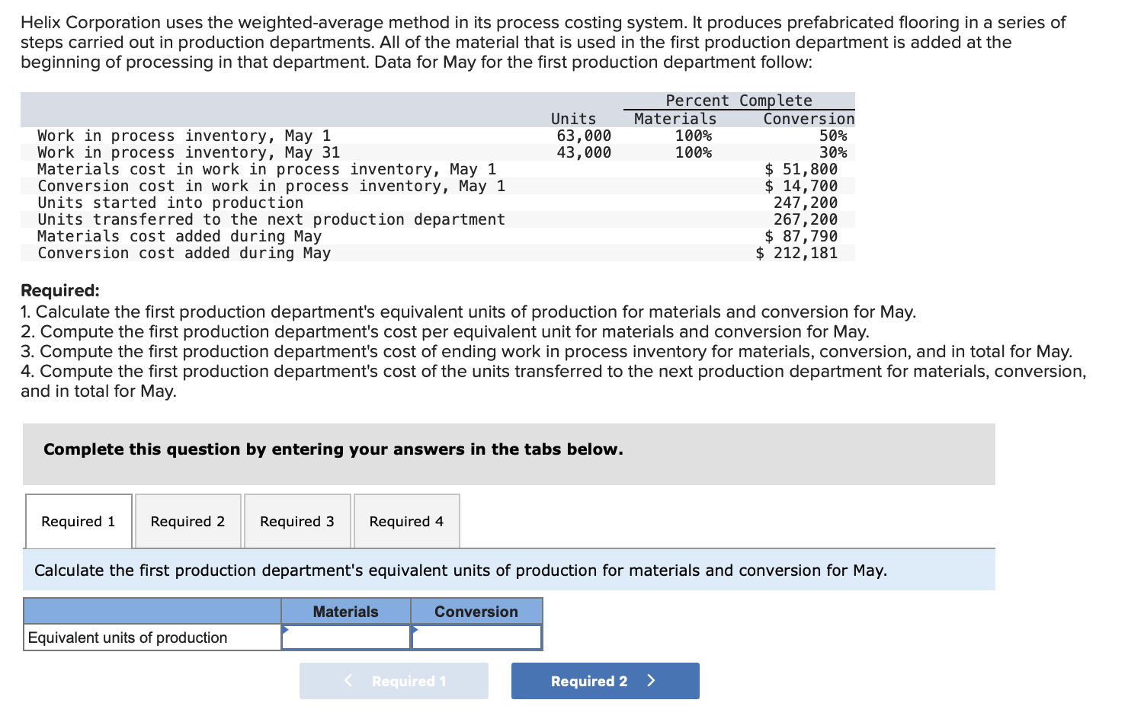Screen dimensions: 1128x719
Task: Click the '$ 14,700' conversion cost value
Action: (x=801, y=186)
